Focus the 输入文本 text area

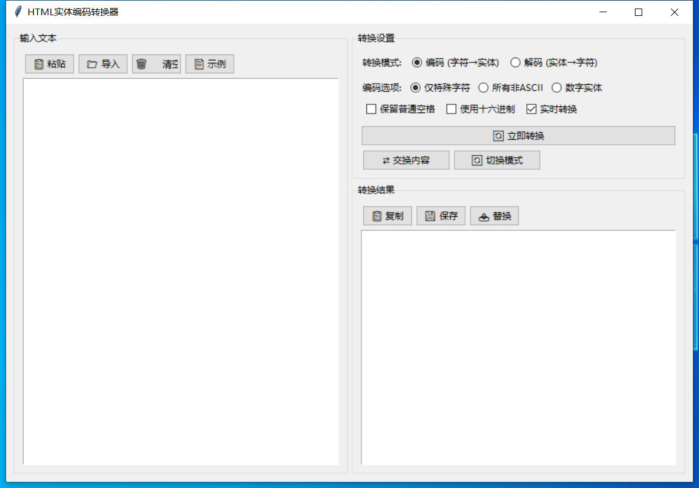pos(181,272)
